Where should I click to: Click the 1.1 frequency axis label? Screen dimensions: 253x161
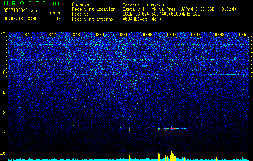4,52
